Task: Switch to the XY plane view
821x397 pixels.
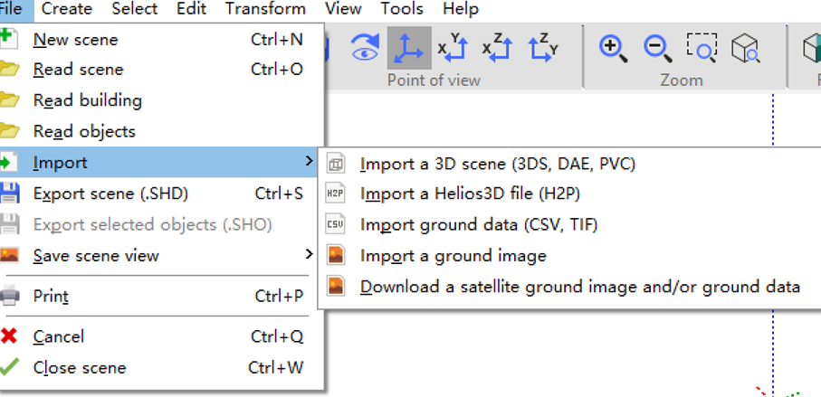Action: coord(453,49)
